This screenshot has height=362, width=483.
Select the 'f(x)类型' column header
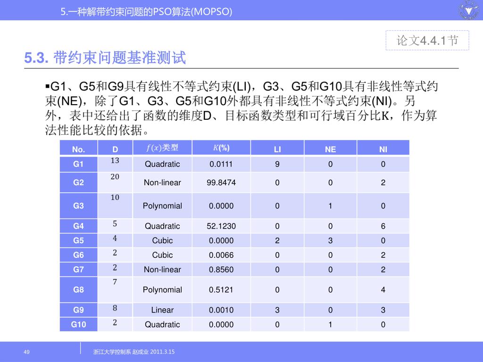pyautogui.click(x=162, y=148)
